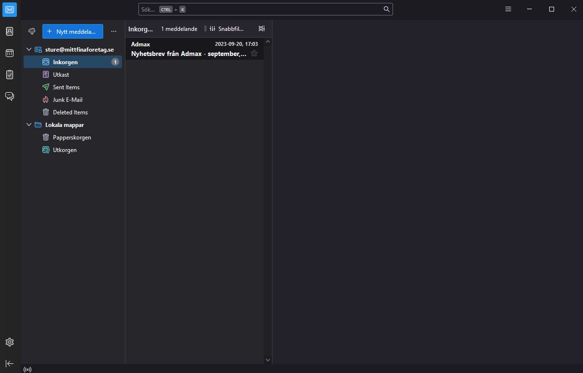Open the Sent Items folder

73,87
